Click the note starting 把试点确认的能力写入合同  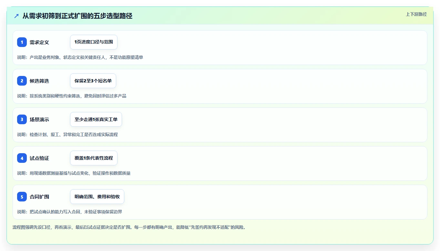coord(70,212)
